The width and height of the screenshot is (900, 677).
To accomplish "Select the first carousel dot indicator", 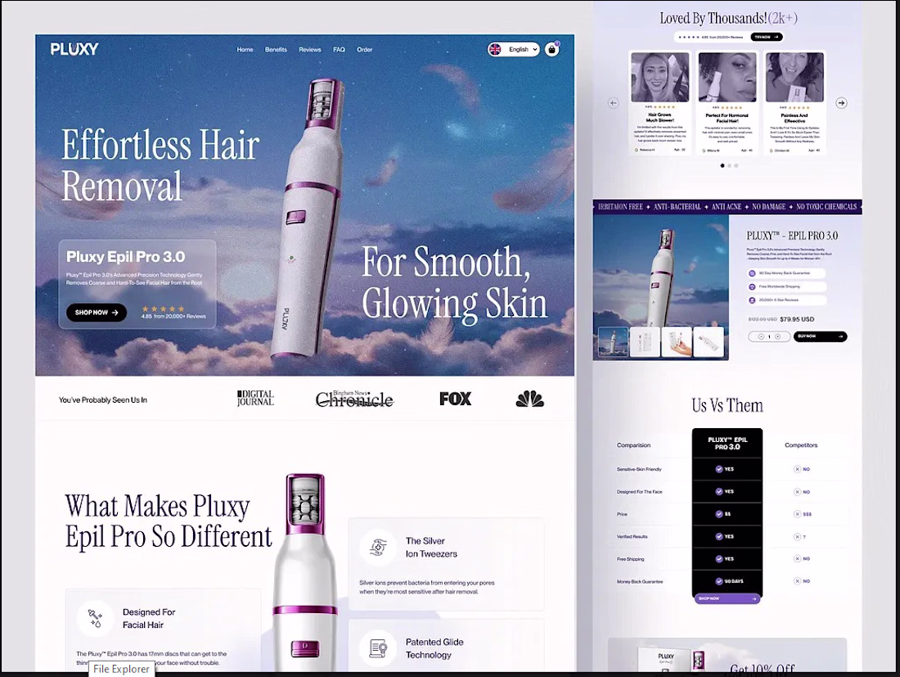I will 722,165.
